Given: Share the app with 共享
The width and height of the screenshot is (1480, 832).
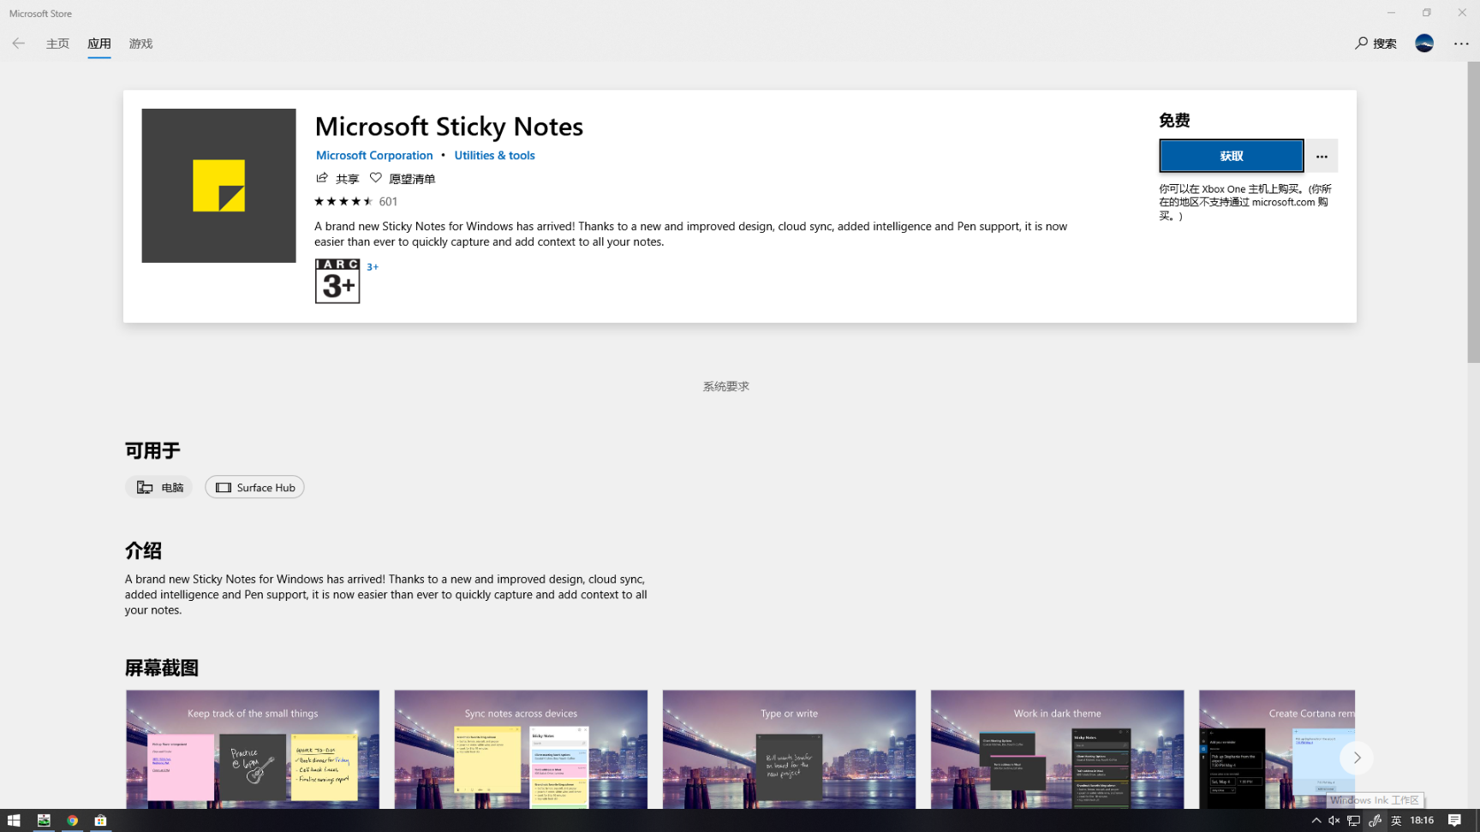Looking at the screenshot, I should [337, 178].
